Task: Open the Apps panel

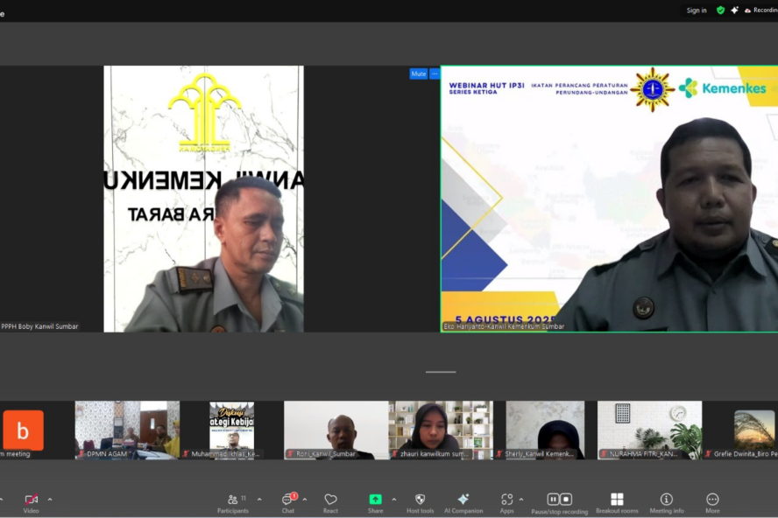Action: pos(506,502)
